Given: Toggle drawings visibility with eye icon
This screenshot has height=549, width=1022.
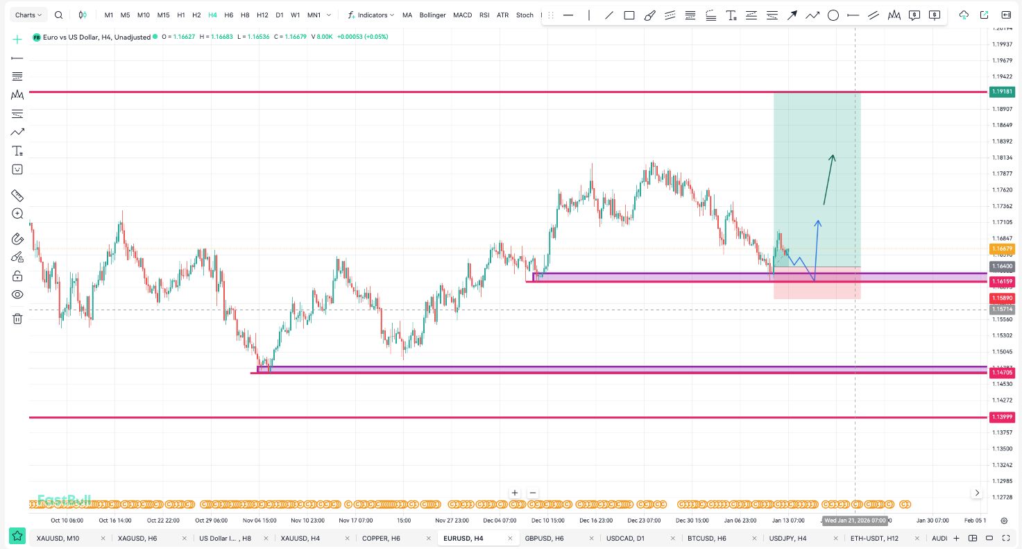Looking at the screenshot, I should click(x=17, y=295).
